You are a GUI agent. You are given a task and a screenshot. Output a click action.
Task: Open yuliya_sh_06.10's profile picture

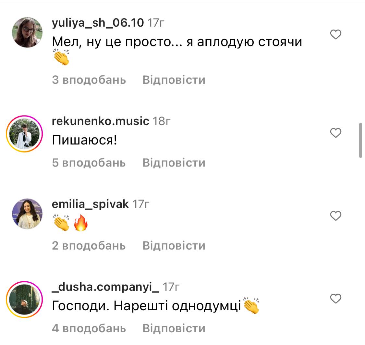[27, 32]
